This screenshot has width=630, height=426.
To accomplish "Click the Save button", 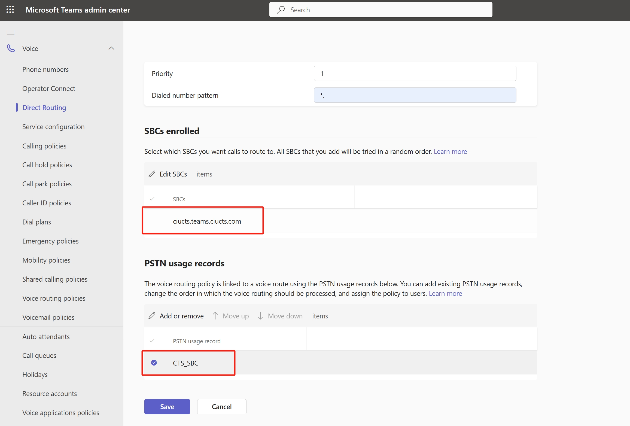I will [x=167, y=407].
